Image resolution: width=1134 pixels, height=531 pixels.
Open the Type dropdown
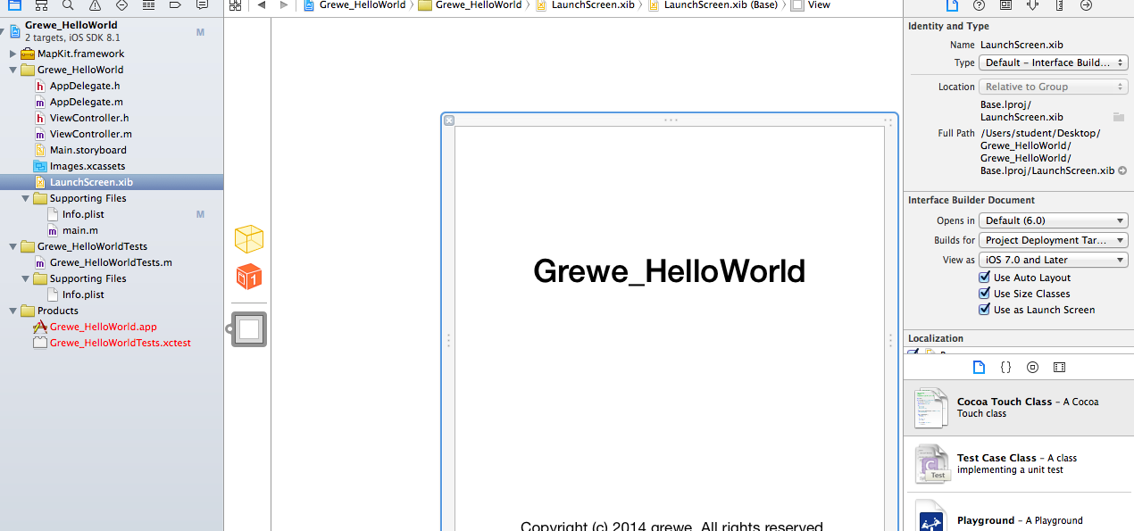pos(1054,62)
